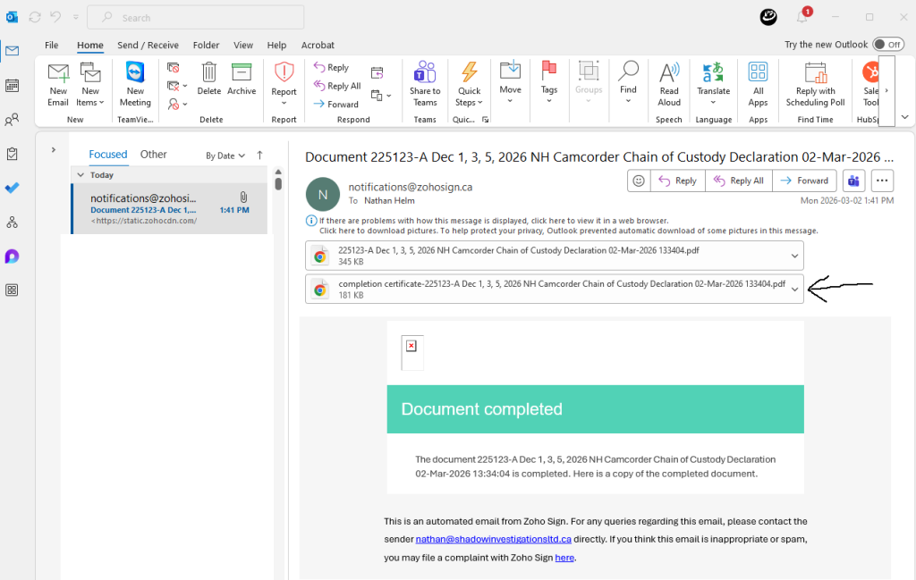Open Calendar from the left sidebar
Screen dimensions: 916x580
click(x=12, y=84)
